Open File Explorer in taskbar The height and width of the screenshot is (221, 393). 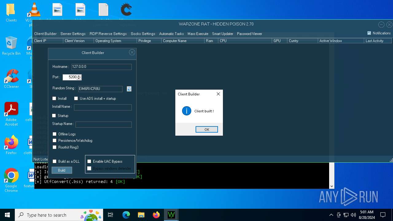coord(141,215)
